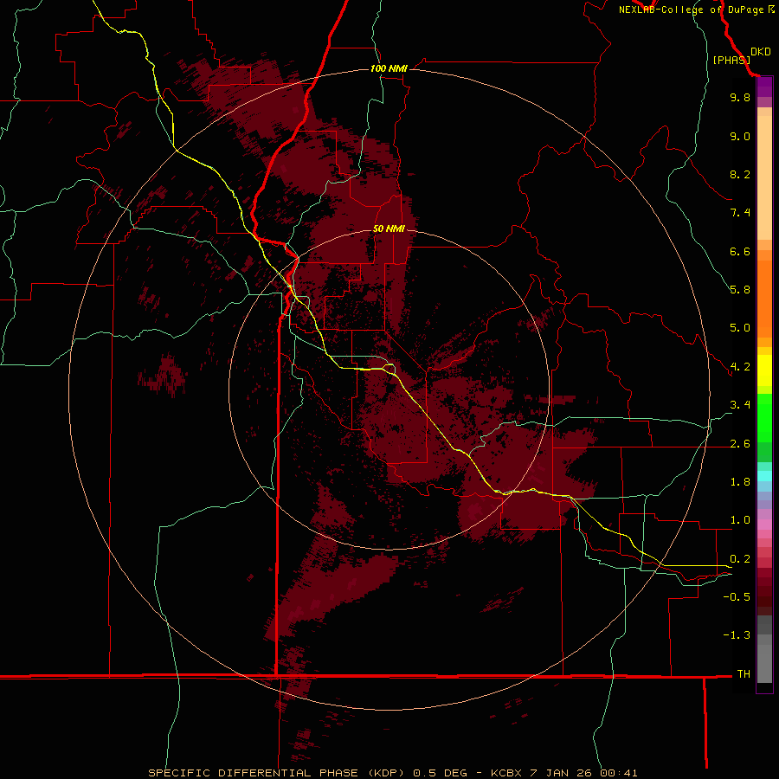Viewport: 779px width, 779px height.
Task: Select the 50 NMI range ring label
Action: tap(389, 229)
